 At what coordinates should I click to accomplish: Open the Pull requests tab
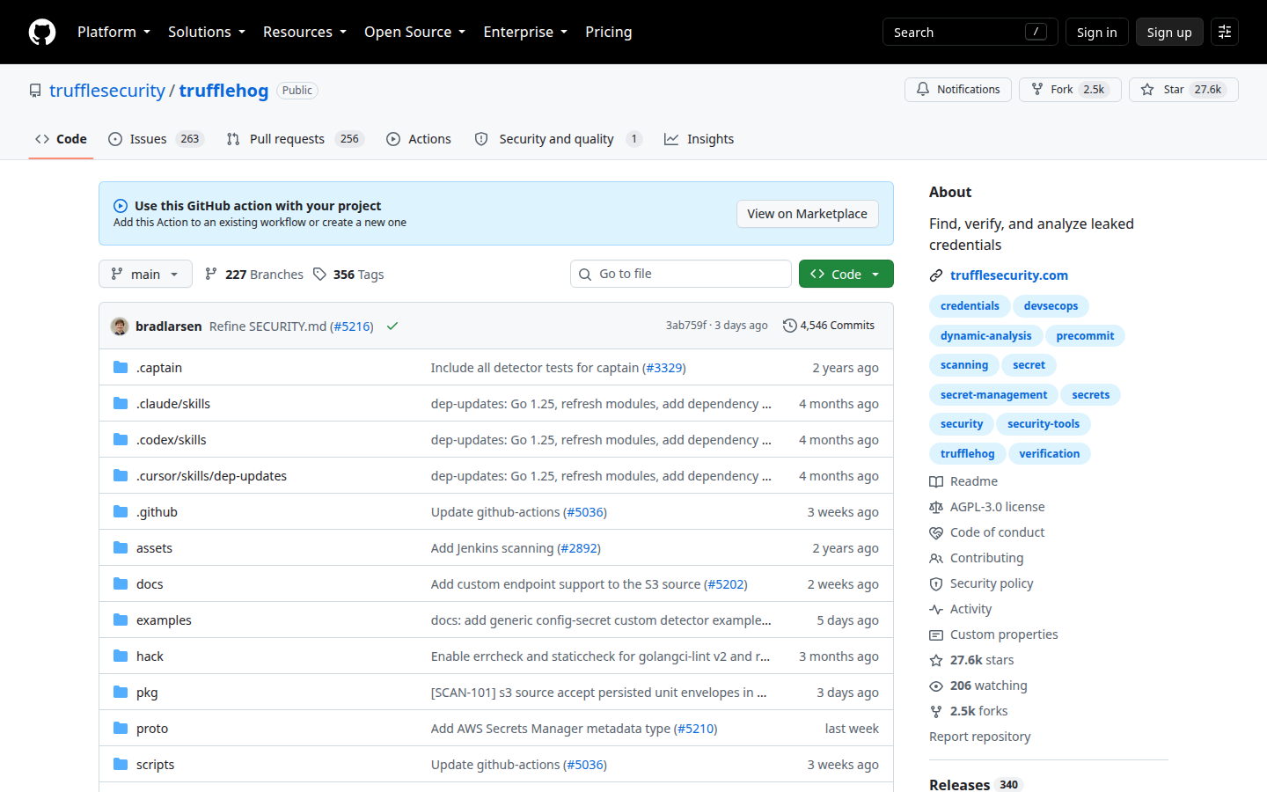(295, 139)
